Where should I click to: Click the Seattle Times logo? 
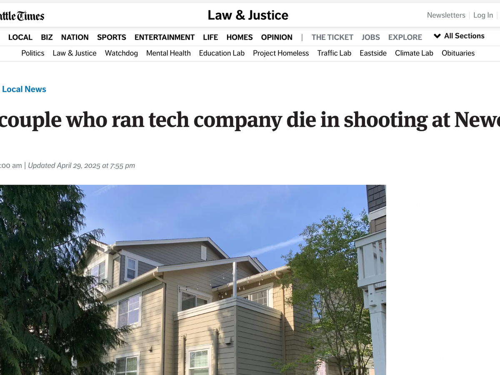pyautogui.click(x=22, y=16)
